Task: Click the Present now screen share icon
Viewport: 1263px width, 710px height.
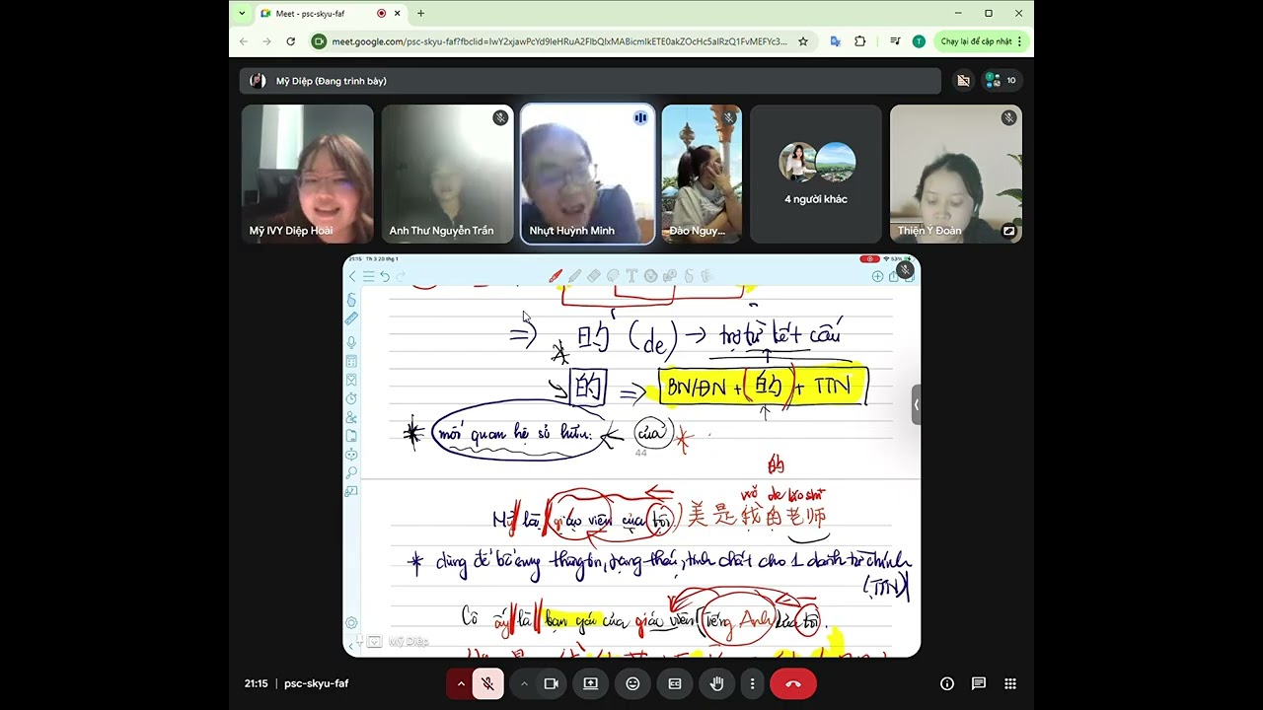Action: [x=590, y=683]
